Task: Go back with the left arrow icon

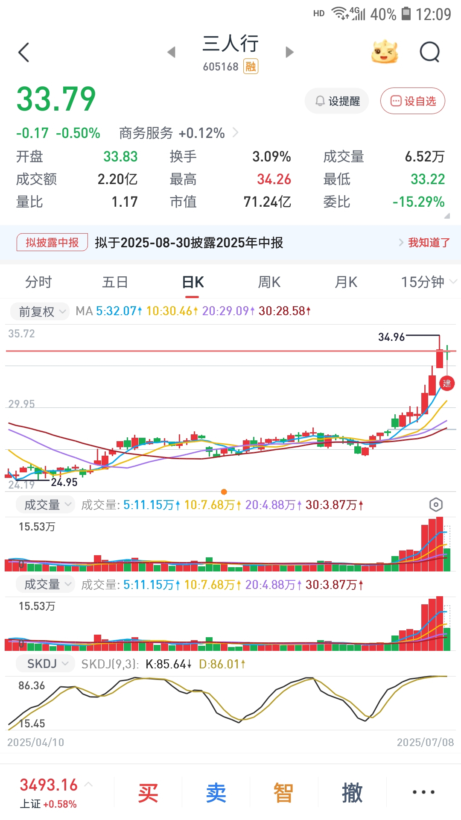Action: (x=24, y=53)
